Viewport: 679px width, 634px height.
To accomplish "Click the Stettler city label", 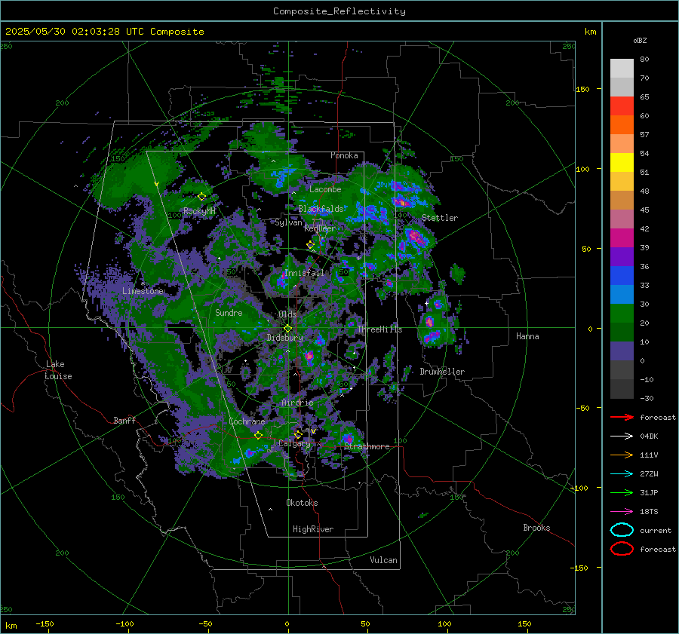I will 440,218.
